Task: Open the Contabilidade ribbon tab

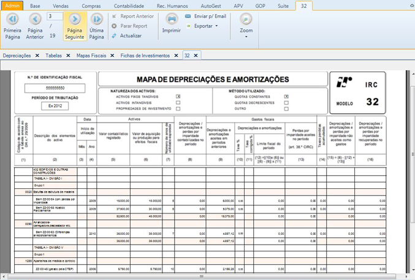Action: point(128,5)
